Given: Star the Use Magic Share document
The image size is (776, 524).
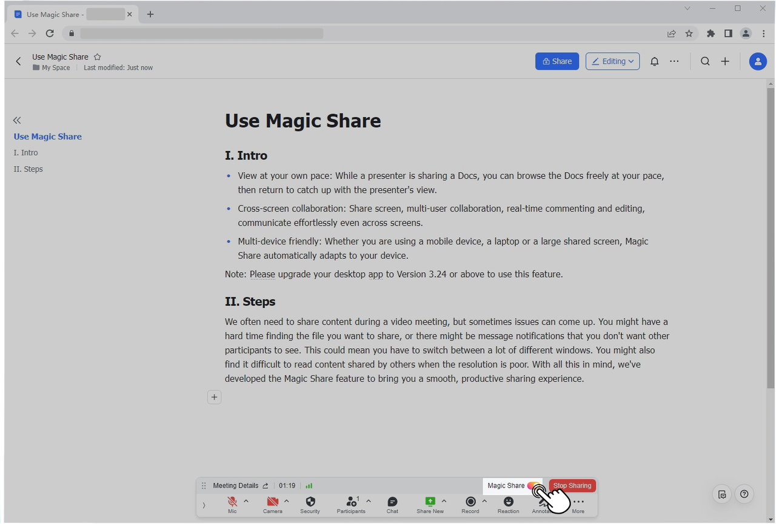Looking at the screenshot, I should [x=97, y=57].
